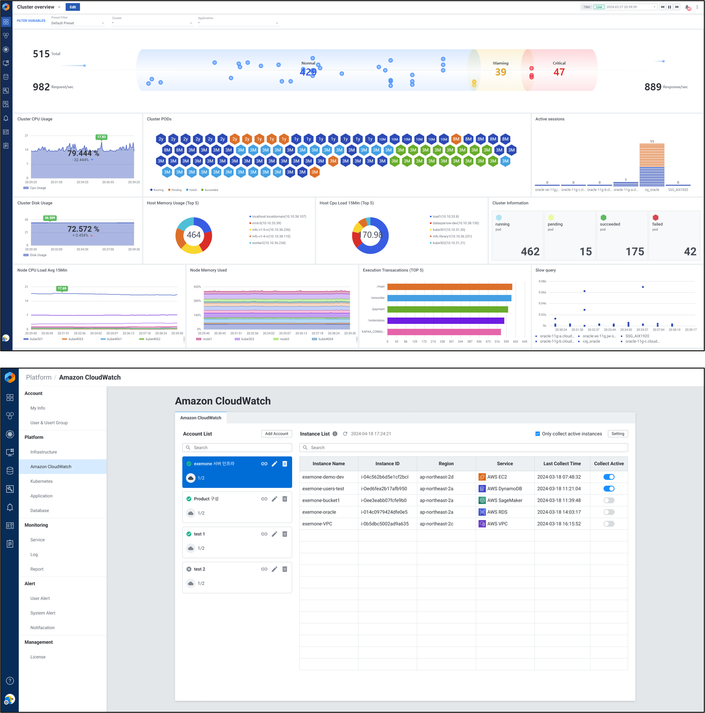Open the Application filter dropdown
The image size is (705, 713).
238,23
